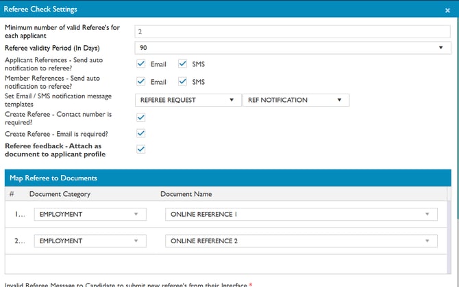The width and height of the screenshot is (459, 287).
Task: Click the Document Name column header
Action: point(186,194)
